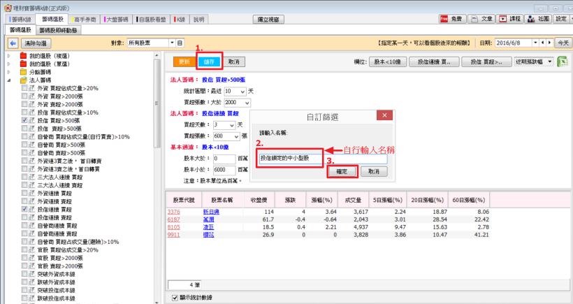
Task: Switch to 籌碼K線 tab
Action: point(20,20)
